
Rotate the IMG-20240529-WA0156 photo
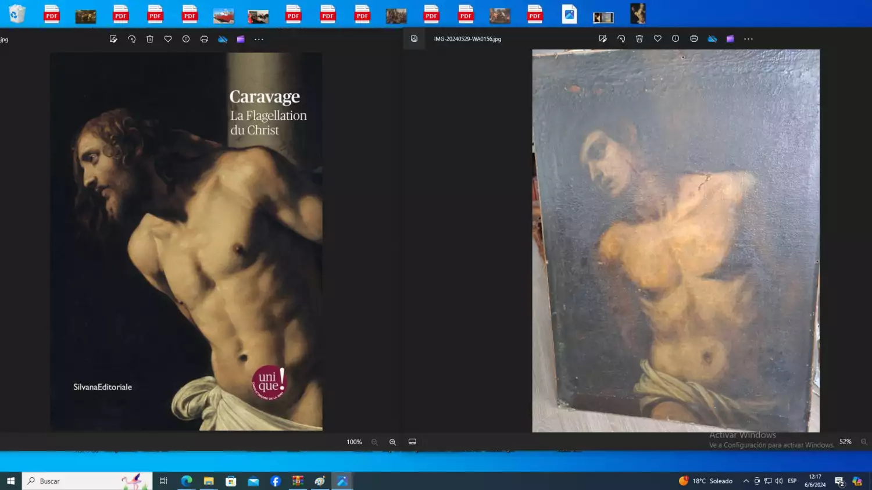click(621, 39)
